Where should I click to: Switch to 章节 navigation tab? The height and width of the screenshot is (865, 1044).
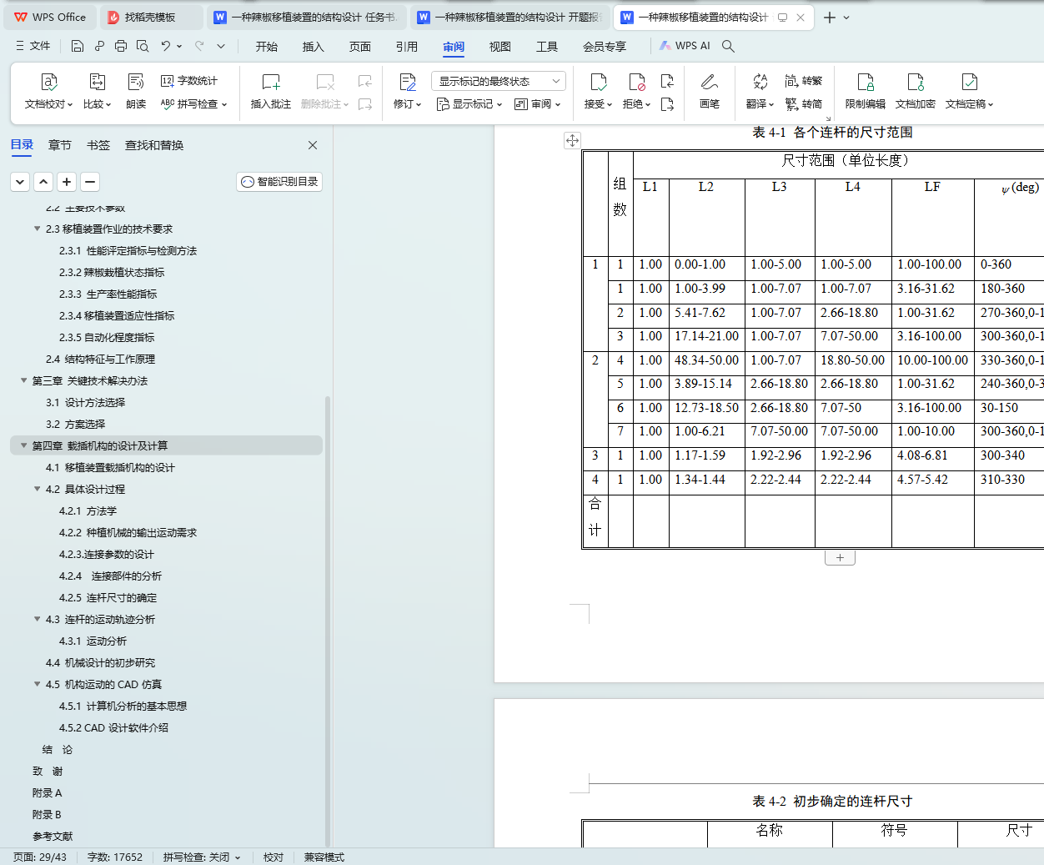click(60, 145)
